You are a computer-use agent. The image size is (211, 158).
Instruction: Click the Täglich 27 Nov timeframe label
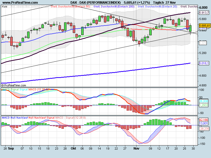pos(164,2)
